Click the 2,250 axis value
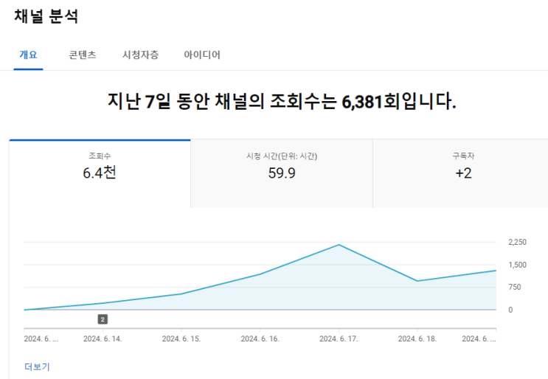Image resolution: width=548 pixels, height=379 pixels. 517,242
